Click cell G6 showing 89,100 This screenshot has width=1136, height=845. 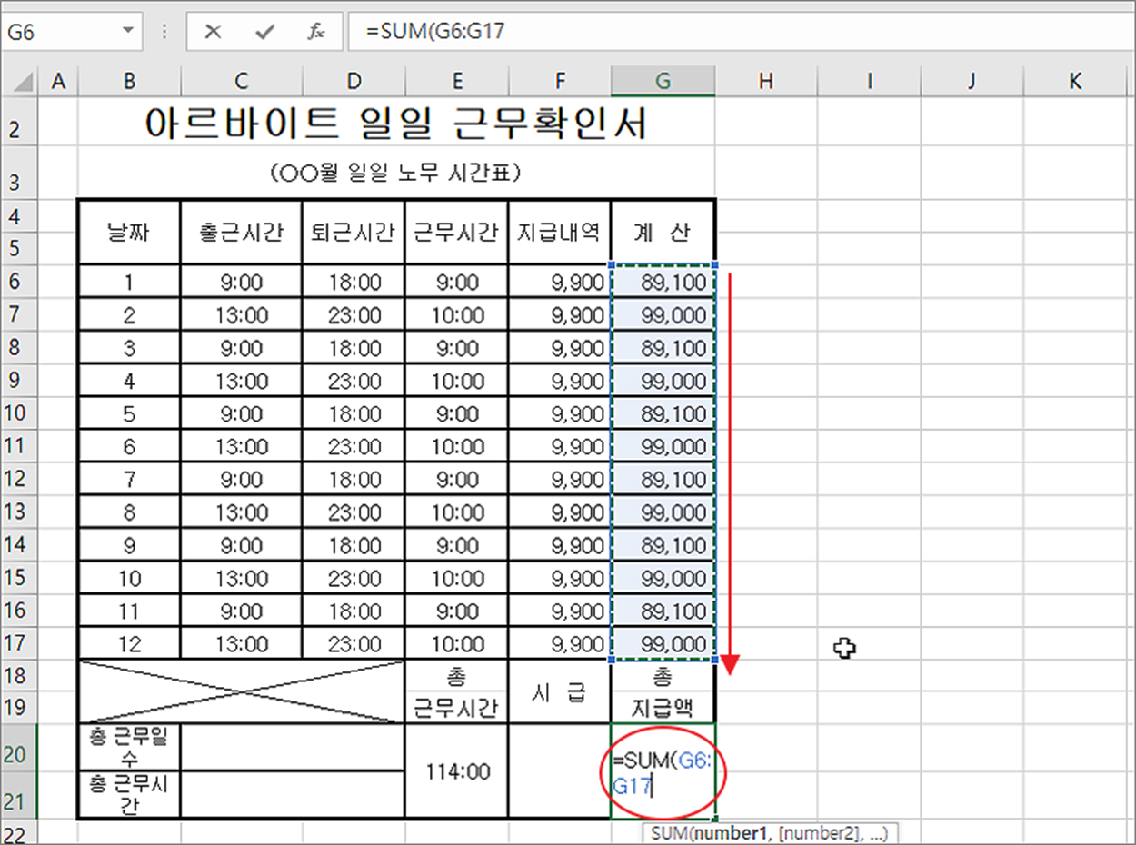click(663, 282)
